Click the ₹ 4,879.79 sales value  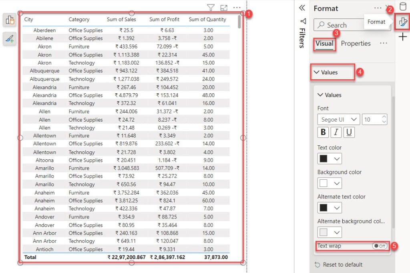pyautogui.click(x=126, y=95)
